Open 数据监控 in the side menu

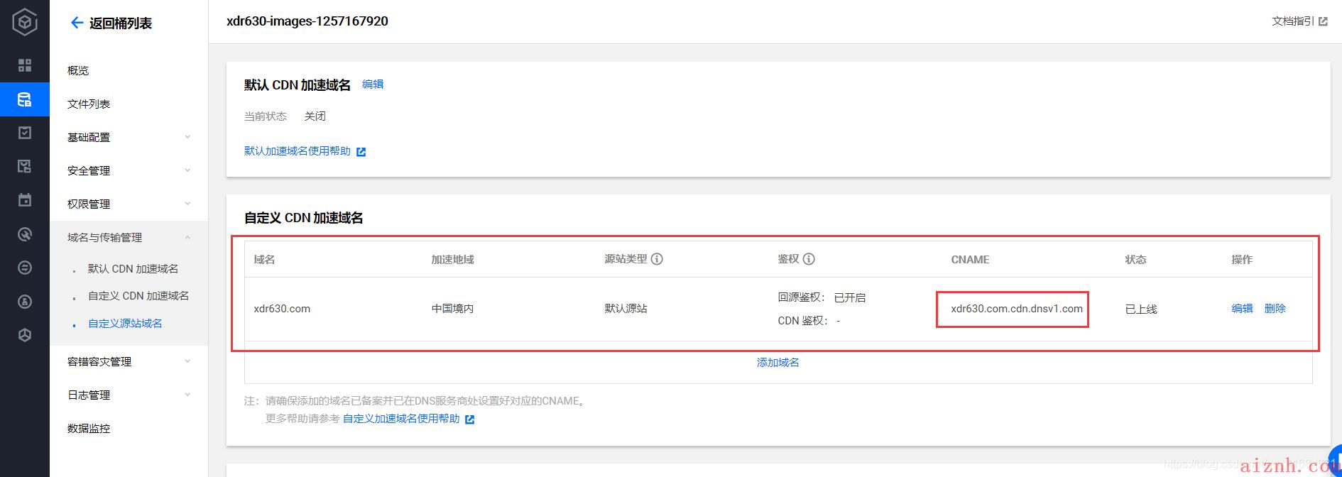[x=89, y=428]
